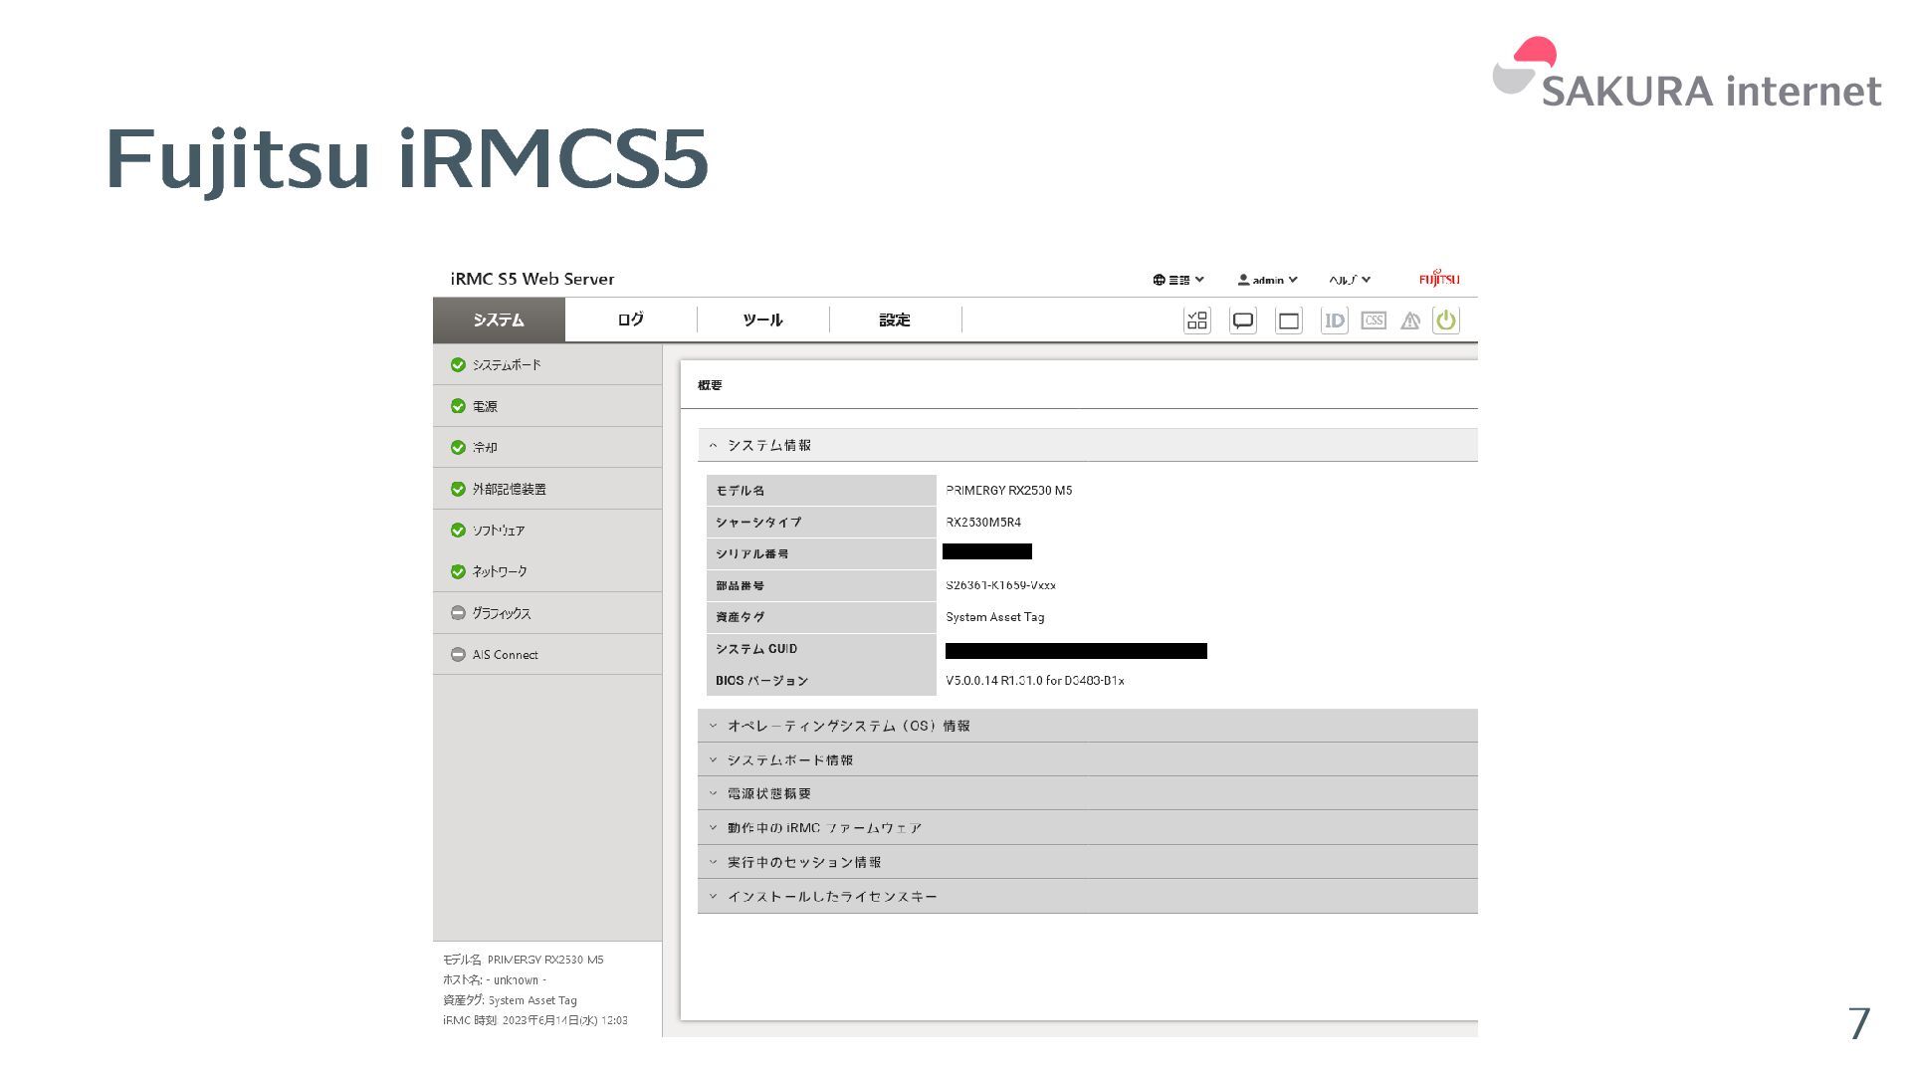Click the green power button icon

(x=1445, y=321)
